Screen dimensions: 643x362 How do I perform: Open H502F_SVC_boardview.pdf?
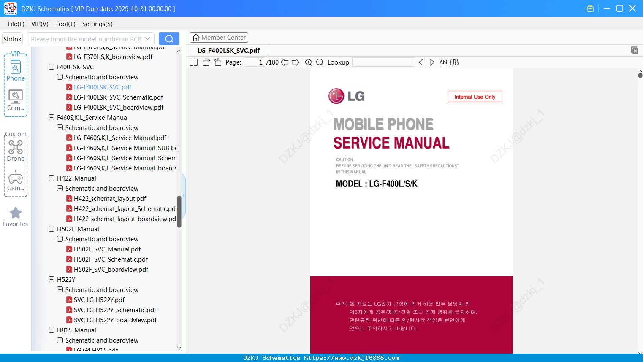pyautogui.click(x=111, y=270)
